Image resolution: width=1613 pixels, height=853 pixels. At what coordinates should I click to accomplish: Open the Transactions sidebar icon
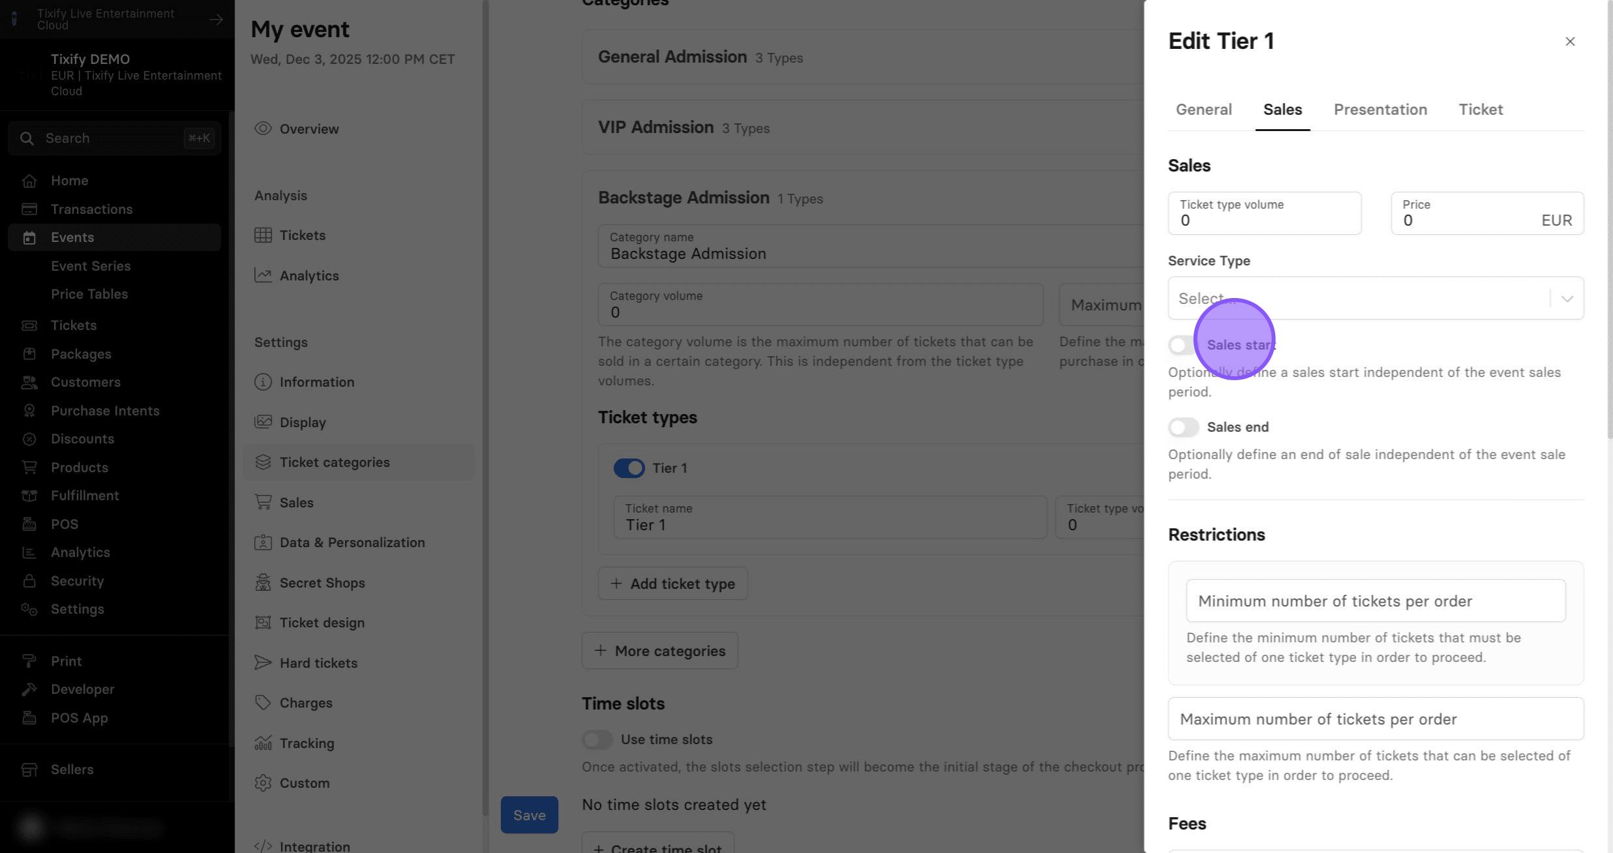tap(29, 209)
